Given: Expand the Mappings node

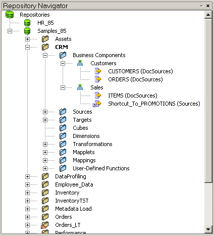Looking at the screenshot, I should pyautogui.click(x=45, y=160).
